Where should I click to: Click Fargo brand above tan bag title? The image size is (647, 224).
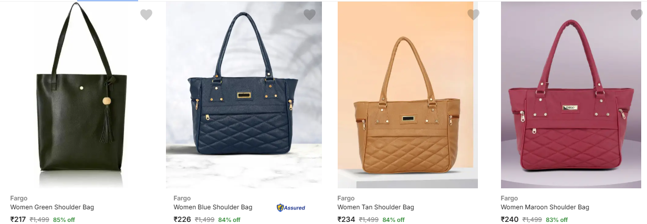click(346, 198)
